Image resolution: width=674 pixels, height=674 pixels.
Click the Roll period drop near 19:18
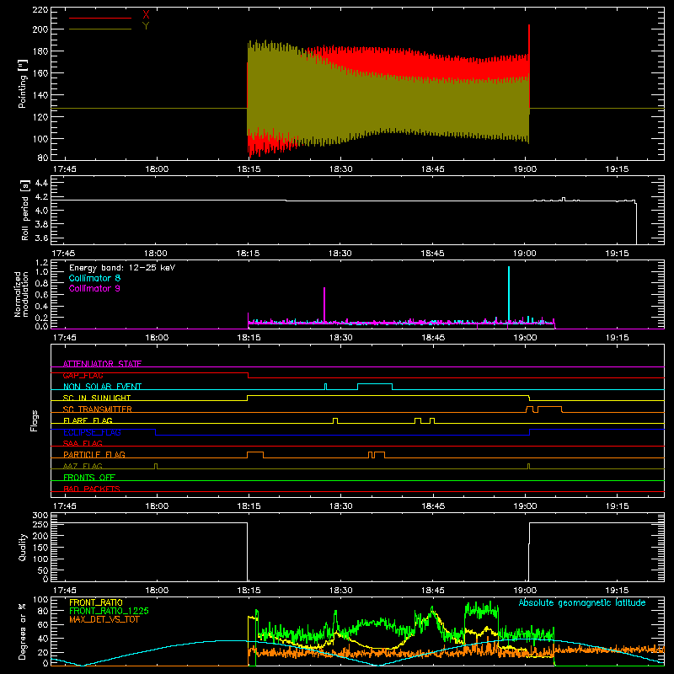[x=636, y=223]
